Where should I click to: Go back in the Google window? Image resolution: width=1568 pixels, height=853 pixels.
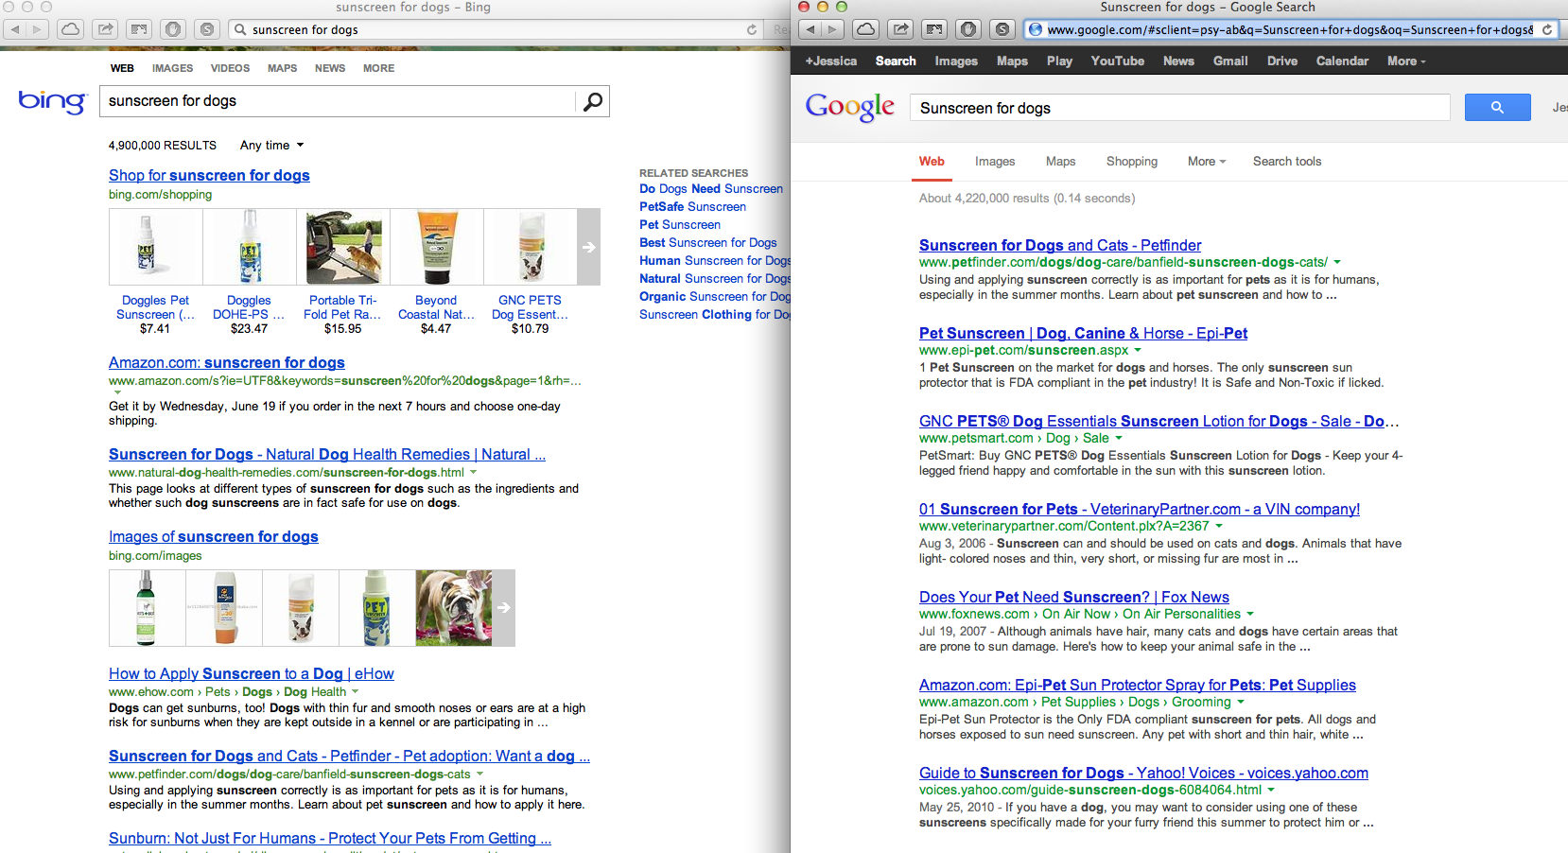click(x=810, y=29)
